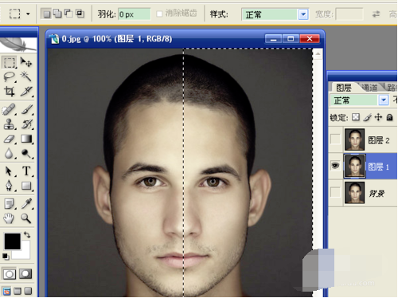Select the Move tool
This screenshot has height=298, width=398.
pyautogui.click(x=26, y=62)
